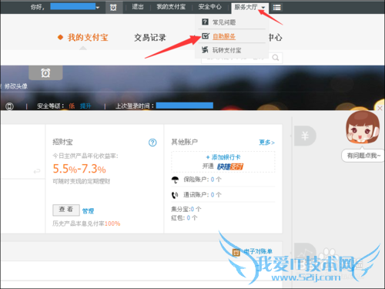Click 提升 to raise security level
The height and width of the screenshot is (289, 385).
tap(85, 106)
